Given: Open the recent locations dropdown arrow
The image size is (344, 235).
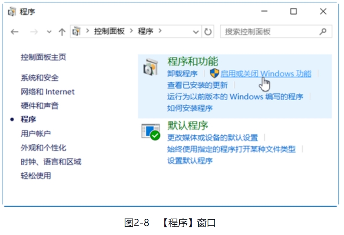Looking at the screenshot, I should point(49,32).
